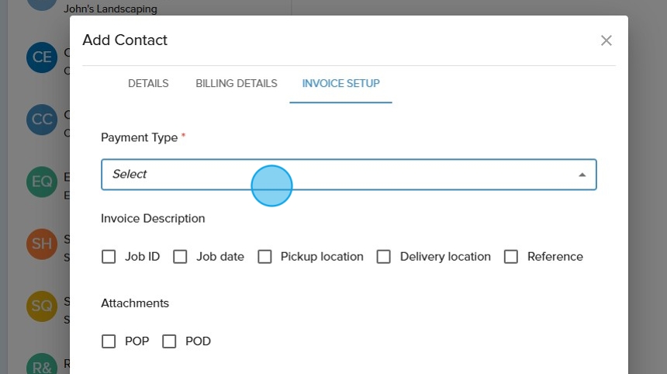This screenshot has width=667, height=374.
Task: Check the POP attachment checkbox
Action: pos(109,341)
